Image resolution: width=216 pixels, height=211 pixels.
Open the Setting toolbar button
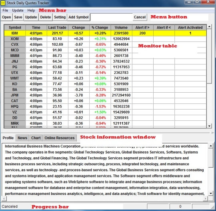coord(60,17)
